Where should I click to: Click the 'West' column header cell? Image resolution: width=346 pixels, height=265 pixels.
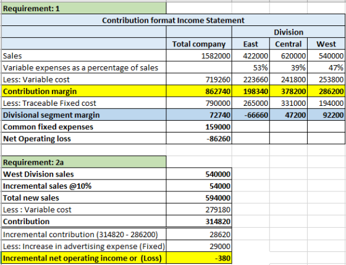click(x=326, y=44)
